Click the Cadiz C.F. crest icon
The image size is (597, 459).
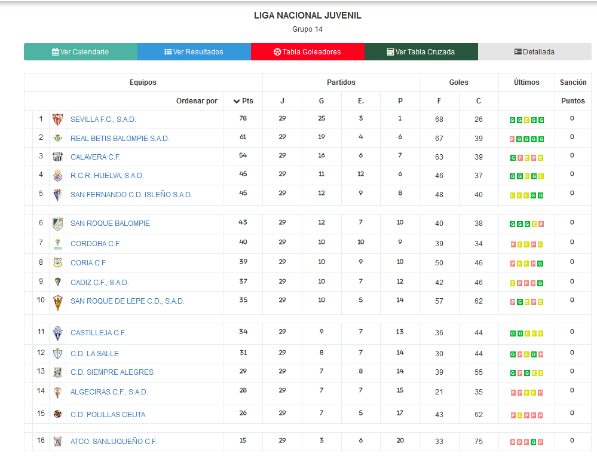[x=57, y=282]
